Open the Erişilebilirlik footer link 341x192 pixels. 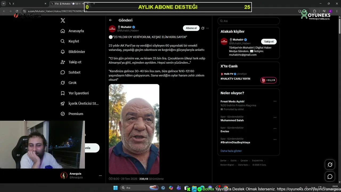click(x=258, y=161)
